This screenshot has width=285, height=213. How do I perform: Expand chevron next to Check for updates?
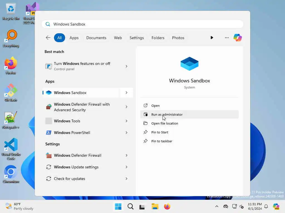click(127, 179)
